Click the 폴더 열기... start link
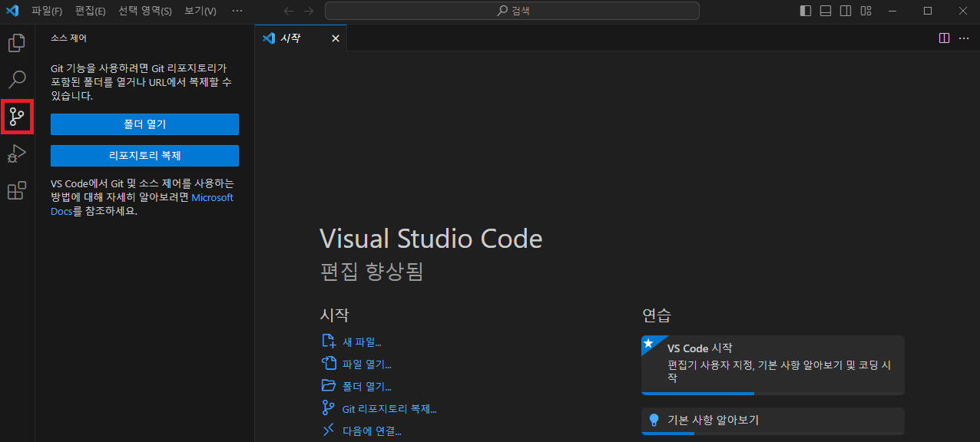The height and width of the screenshot is (442, 980). pyautogui.click(x=367, y=387)
